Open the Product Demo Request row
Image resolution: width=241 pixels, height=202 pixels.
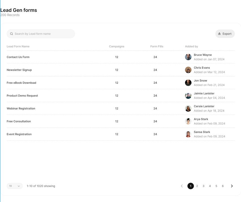click(121, 96)
